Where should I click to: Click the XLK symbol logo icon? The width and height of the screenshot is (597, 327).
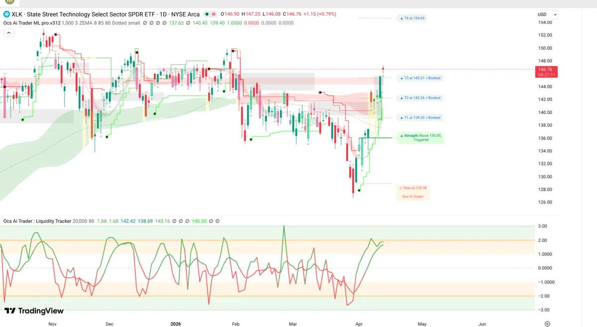(6, 14)
